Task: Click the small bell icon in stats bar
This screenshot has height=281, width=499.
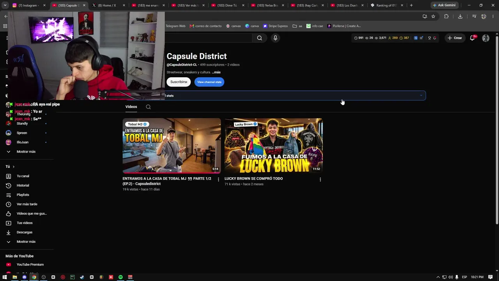Action: (435, 38)
